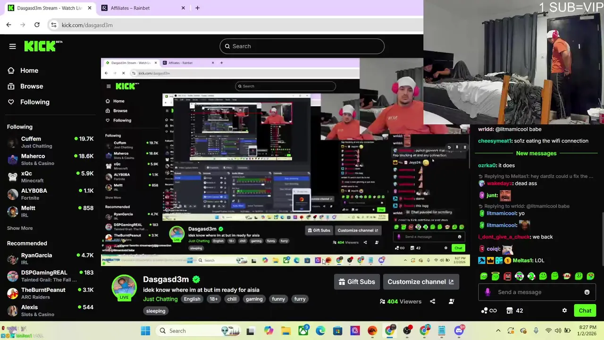
Task: Select the Dasgasd3m Stream browser tab
Action: [49, 8]
